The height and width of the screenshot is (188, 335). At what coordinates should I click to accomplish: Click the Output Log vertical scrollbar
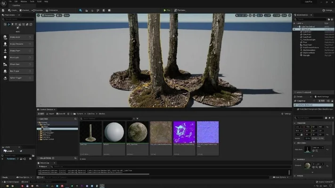click(x=289, y=172)
